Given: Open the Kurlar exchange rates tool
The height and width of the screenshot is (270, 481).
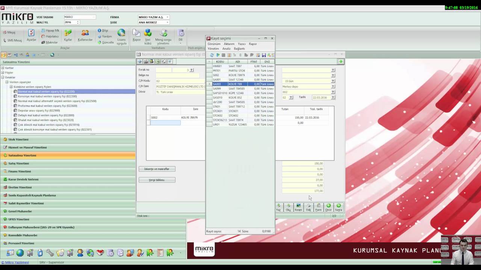Looking at the screenshot, I should tap(68, 35).
